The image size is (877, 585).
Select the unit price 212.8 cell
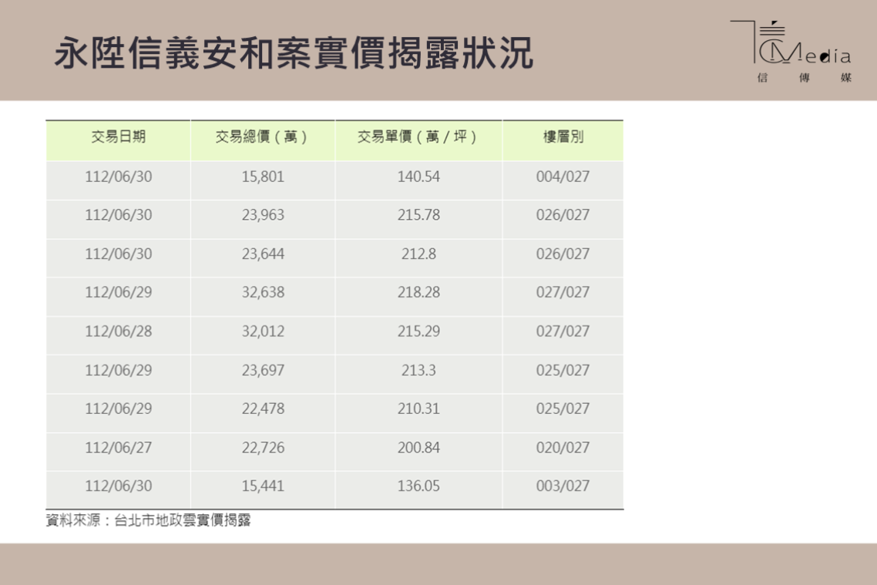pos(418,254)
